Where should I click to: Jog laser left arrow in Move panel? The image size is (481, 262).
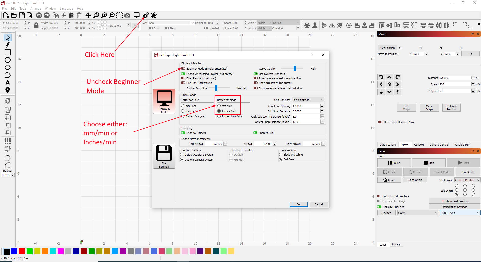pos(381,84)
